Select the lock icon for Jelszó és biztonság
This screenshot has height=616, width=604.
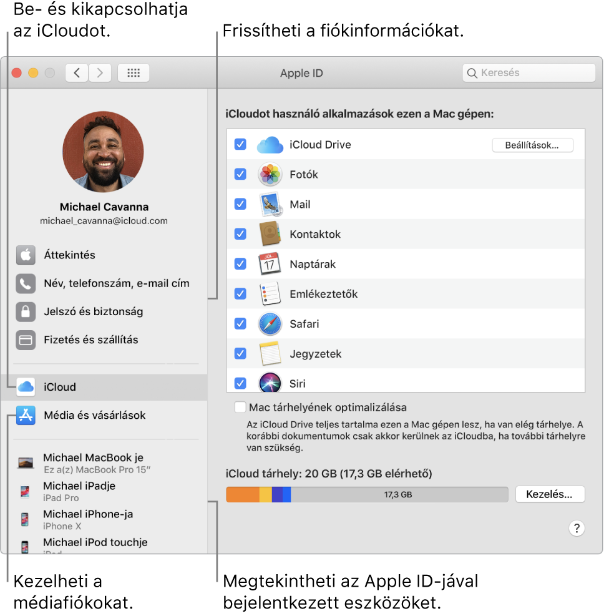point(26,311)
